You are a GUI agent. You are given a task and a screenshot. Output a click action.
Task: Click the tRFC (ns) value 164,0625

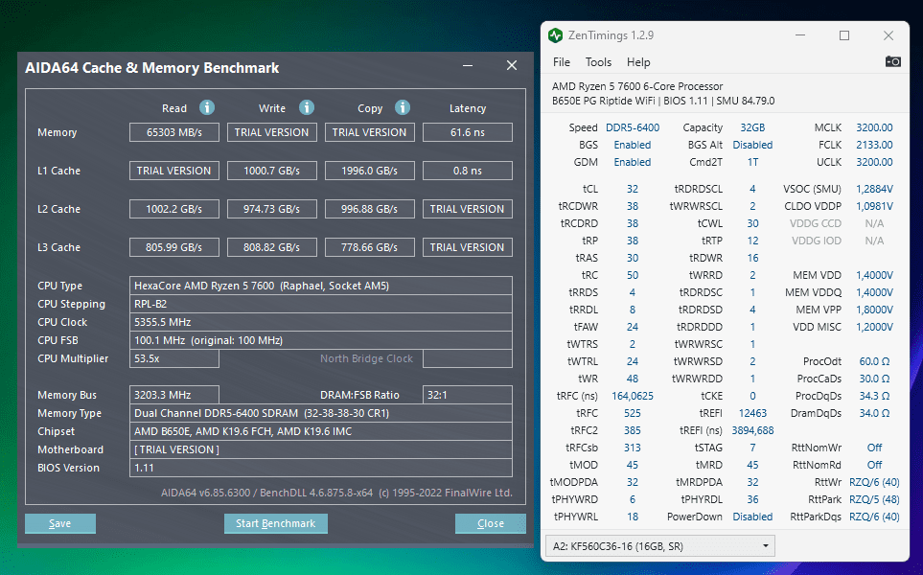(x=633, y=396)
